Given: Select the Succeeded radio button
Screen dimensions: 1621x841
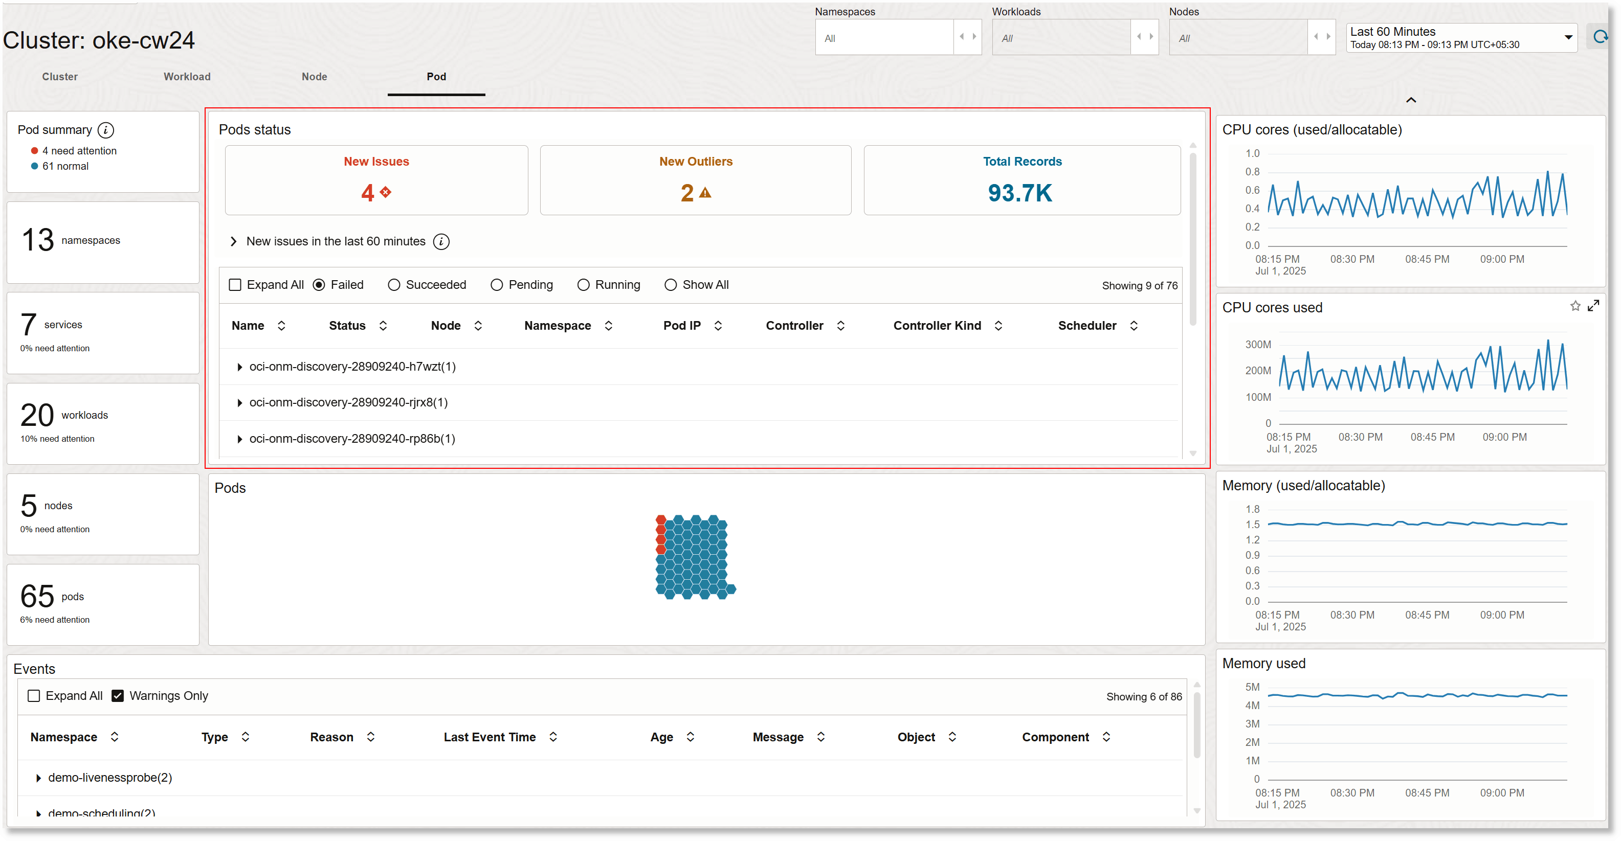Looking at the screenshot, I should [394, 284].
